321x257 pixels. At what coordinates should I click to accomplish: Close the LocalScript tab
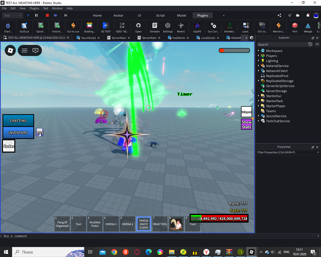point(218,38)
